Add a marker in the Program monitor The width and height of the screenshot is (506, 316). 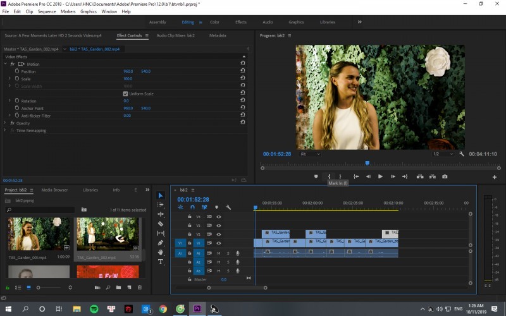tap(316, 176)
